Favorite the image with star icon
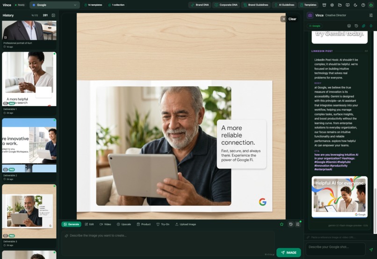Viewport: 377px width, 259px height. [282, 224]
